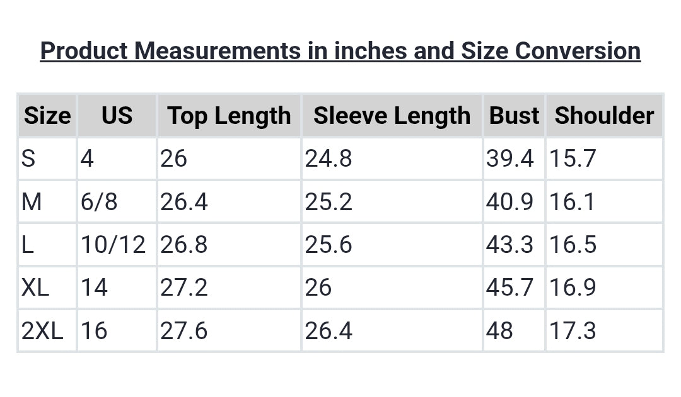681x397 pixels.
Task: Click the Sleeve Length column header
Action: click(x=392, y=116)
